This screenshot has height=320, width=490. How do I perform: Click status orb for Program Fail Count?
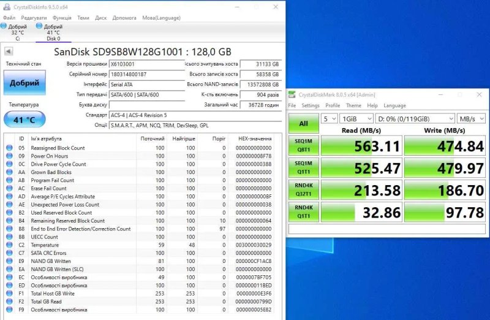[9, 180]
